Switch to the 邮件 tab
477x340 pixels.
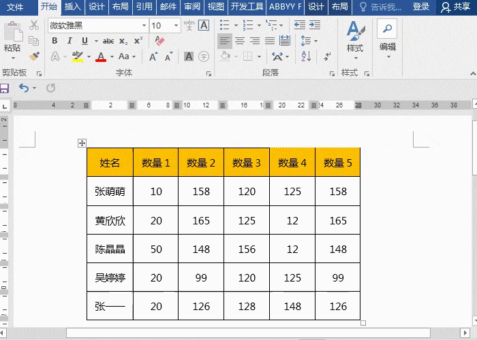[168, 7]
